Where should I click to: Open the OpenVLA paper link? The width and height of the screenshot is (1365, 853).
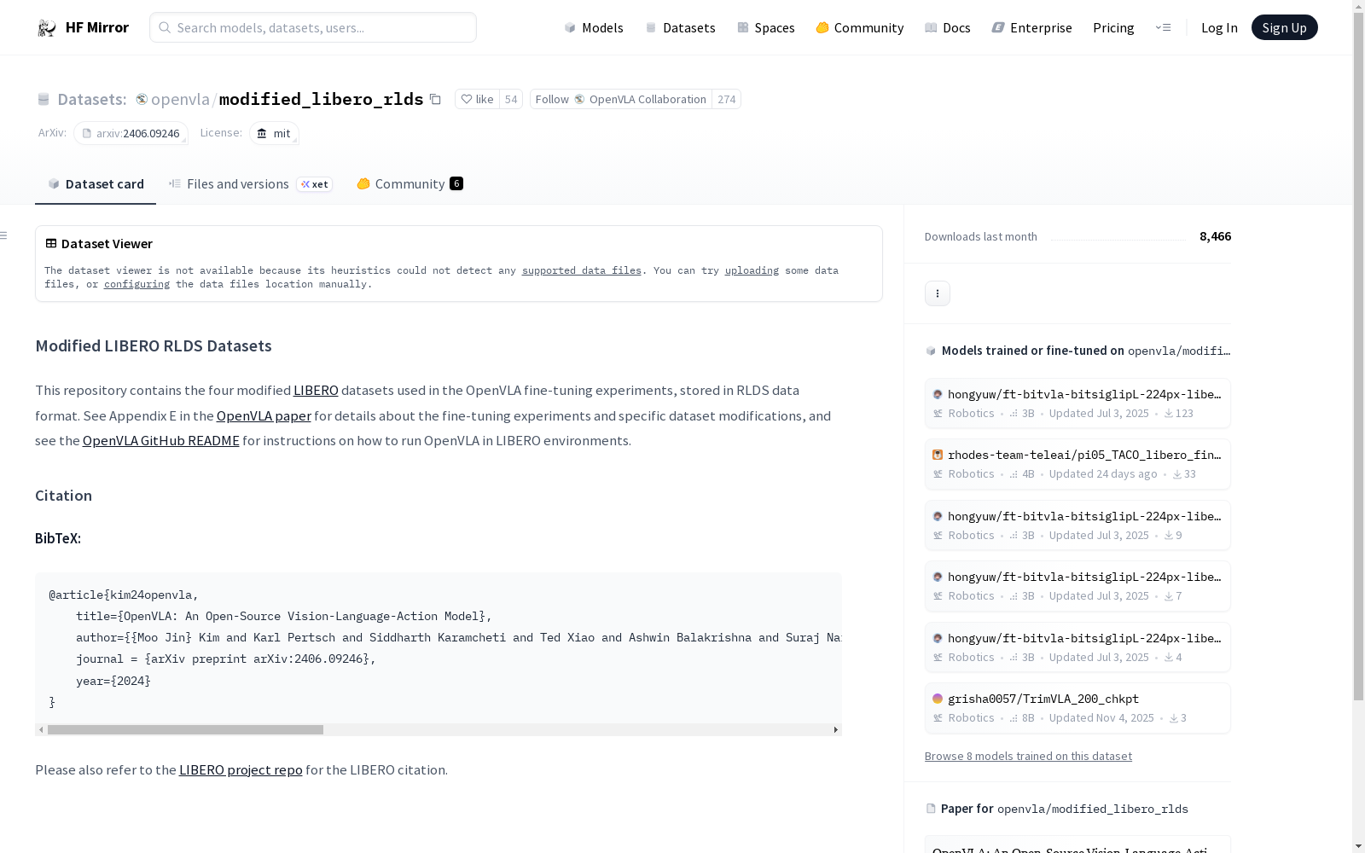[x=264, y=415]
